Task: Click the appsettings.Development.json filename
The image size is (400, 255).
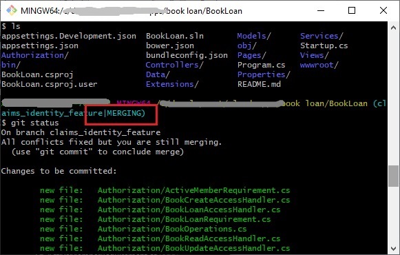Action: (69, 37)
